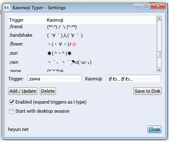This screenshot has width=169, height=141.
Task: Select the ;sun trigger row
Action: click(x=82, y=53)
